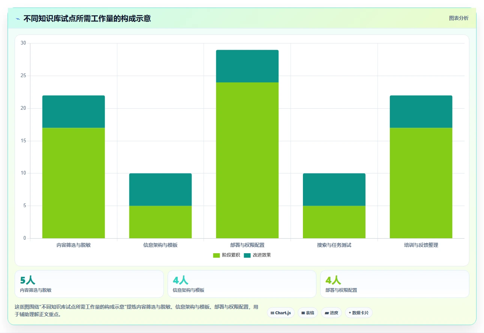Click the 进度 tag
The image size is (484, 333).
[331, 313]
